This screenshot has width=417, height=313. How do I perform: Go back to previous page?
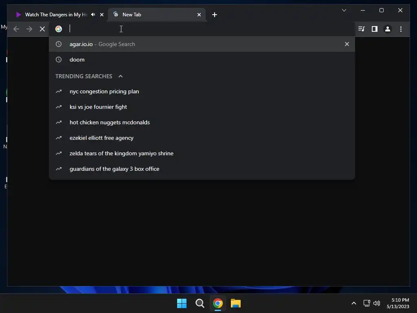(x=16, y=29)
